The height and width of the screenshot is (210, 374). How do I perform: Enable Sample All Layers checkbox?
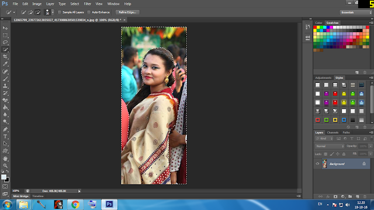(60, 12)
